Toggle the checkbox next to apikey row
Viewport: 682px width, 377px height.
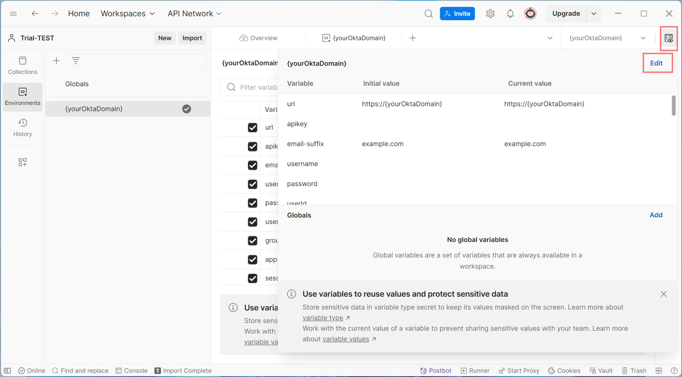pyautogui.click(x=253, y=146)
